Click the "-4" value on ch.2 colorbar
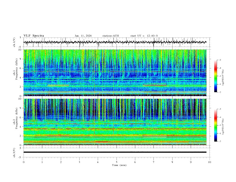The height and width of the screenshot is (182, 236). [220, 117]
